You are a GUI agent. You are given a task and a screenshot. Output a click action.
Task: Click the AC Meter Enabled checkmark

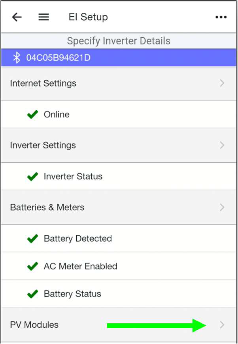click(x=32, y=266)
